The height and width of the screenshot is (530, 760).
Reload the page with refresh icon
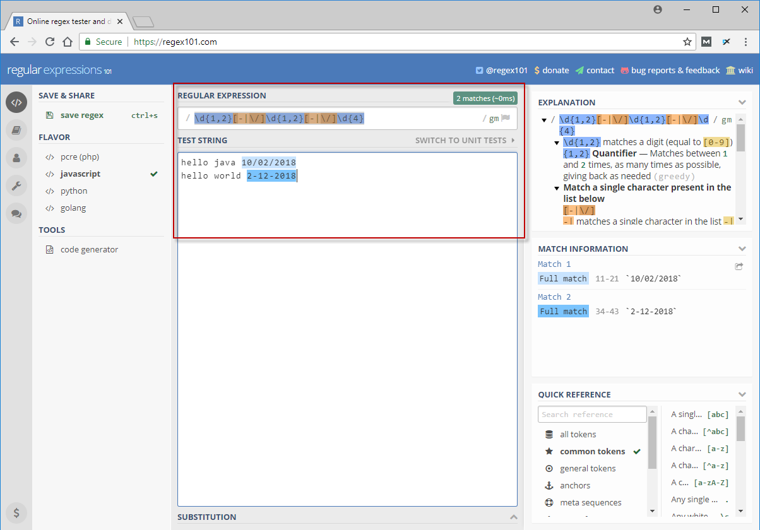point(50,42)
